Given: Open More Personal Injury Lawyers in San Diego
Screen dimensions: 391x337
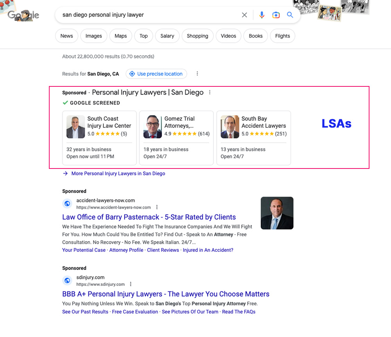Looking at the screenshot, I should point(118,174).
